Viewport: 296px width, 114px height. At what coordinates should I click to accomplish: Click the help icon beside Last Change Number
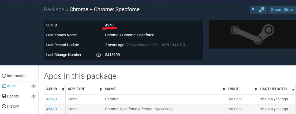[x=99, y=55]
